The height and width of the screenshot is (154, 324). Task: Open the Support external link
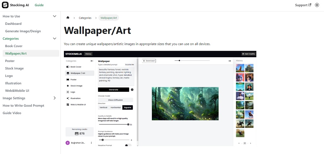click(x=303, y=5)
